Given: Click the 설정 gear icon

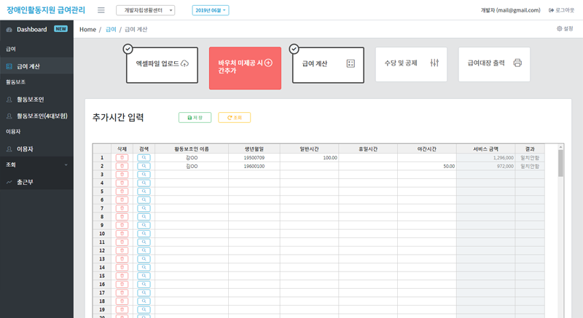Looking at the screenshot, I should 560,29.
